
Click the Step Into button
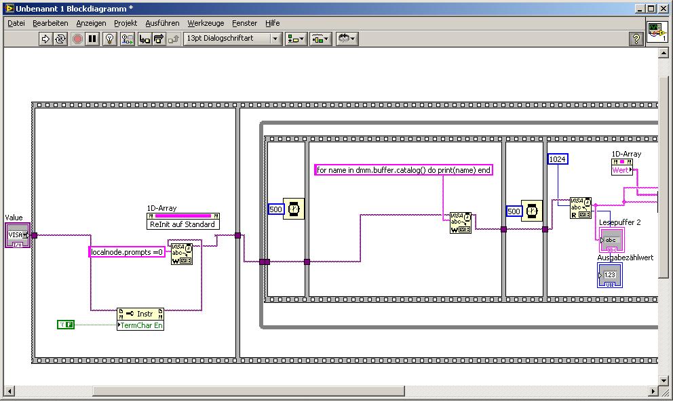coord(145,39)
